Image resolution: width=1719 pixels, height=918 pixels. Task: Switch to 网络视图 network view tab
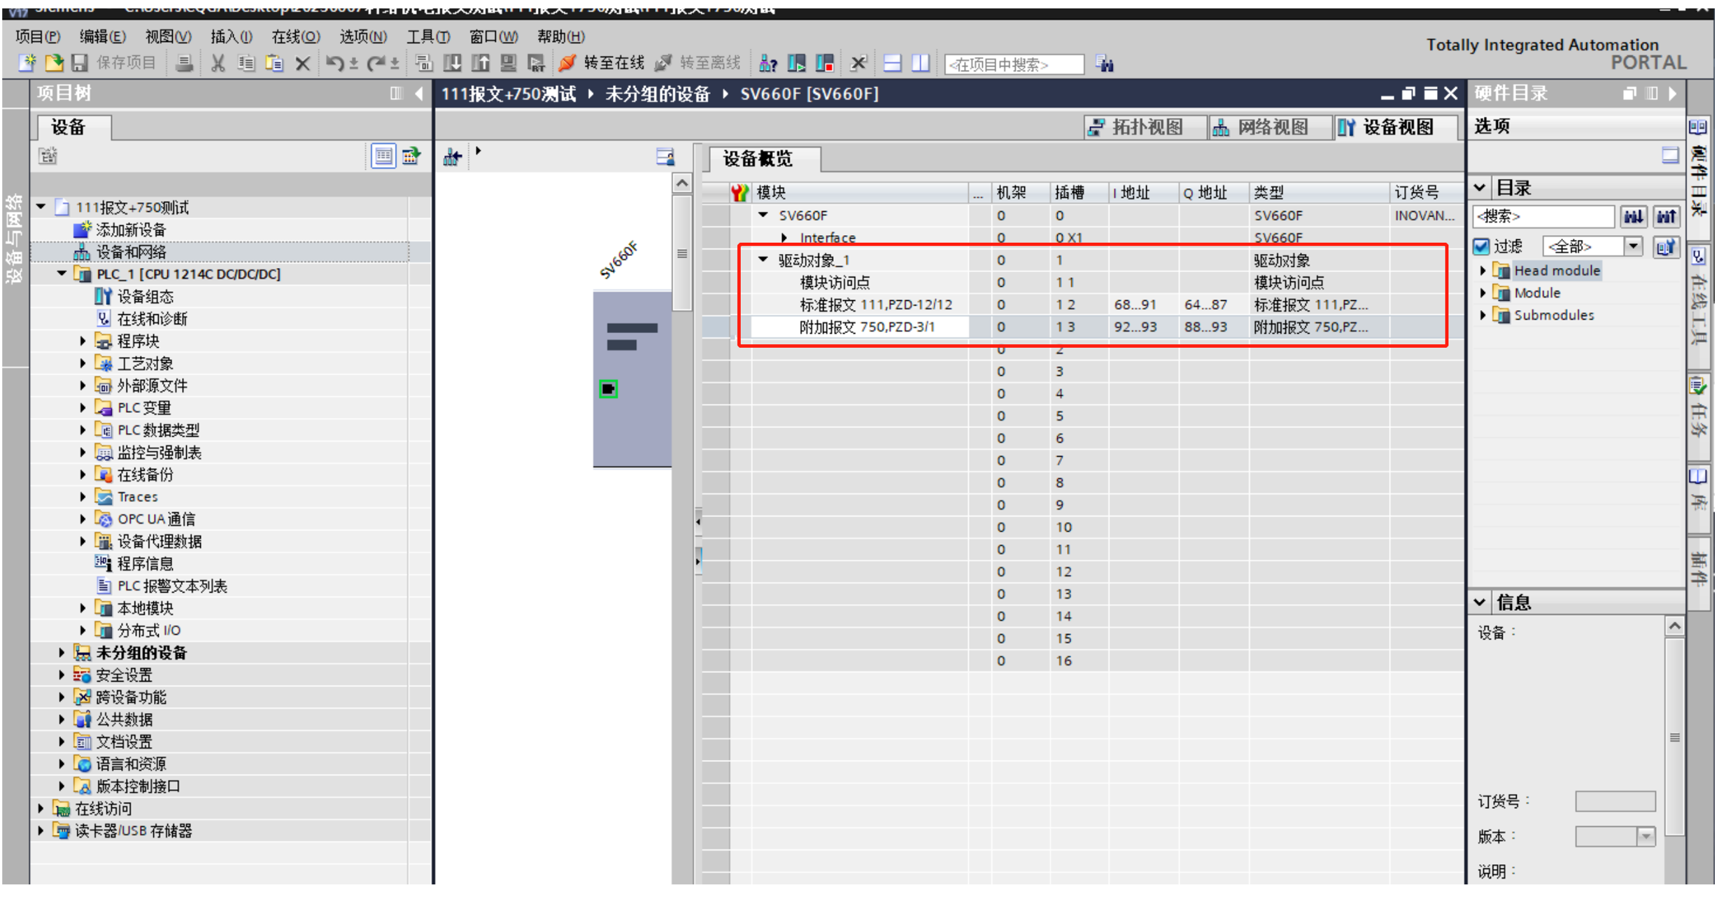pos(1268,127)
